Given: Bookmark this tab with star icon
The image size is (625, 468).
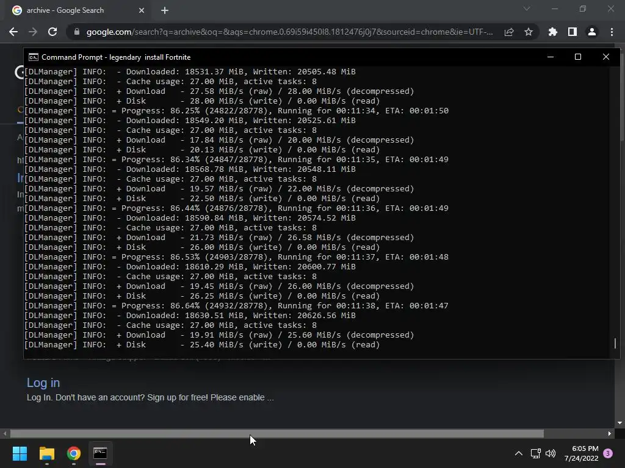Looking at the screenshot, I should [529, 32].
